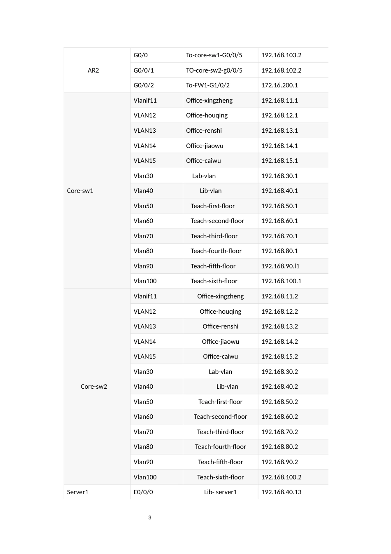Select the To-core-sw1-G0/0/5 description text

point(214,55)
